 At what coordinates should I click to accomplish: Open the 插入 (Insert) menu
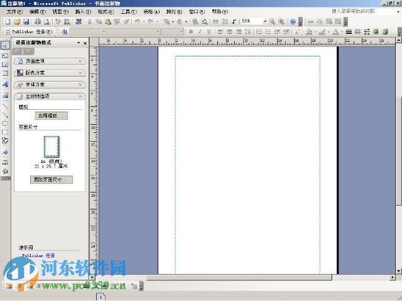(x=83, y=12)
